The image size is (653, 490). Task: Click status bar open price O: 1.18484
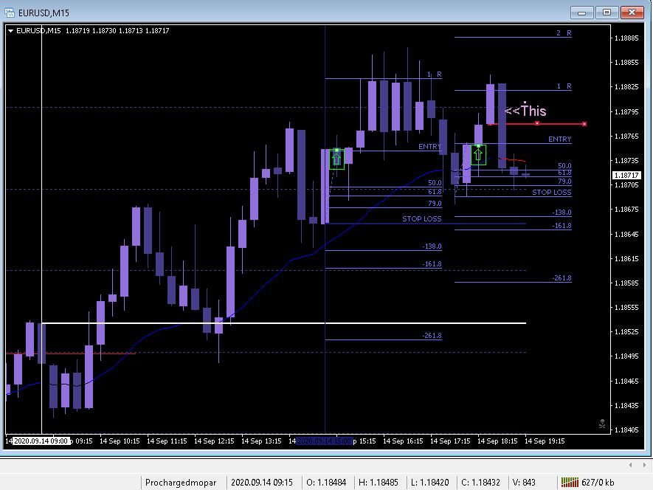(x=326, y=483)
